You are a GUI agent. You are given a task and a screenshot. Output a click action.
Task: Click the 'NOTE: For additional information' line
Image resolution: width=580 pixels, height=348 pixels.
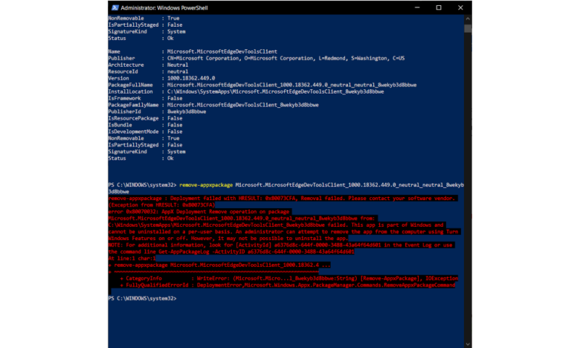pos(281,245)
